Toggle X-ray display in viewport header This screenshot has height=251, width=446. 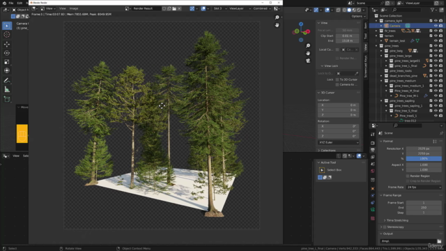tap(338, 10)
